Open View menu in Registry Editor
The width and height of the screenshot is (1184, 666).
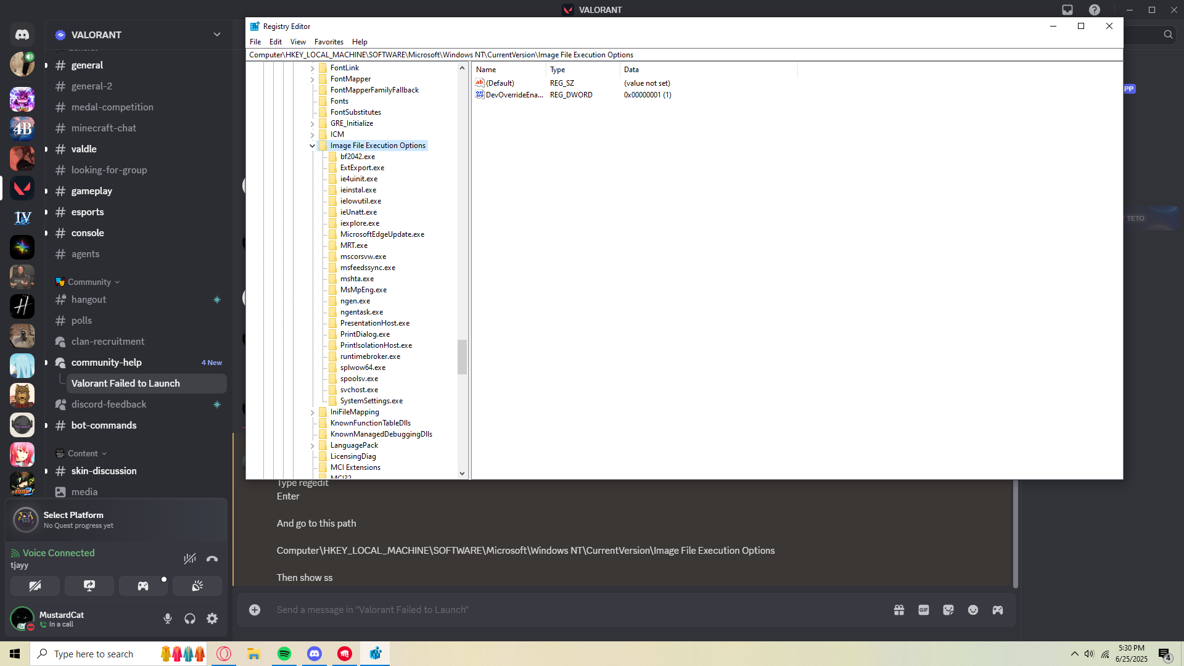298,42
